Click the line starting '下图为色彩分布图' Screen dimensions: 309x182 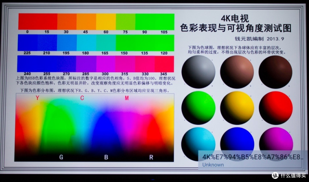[95, 91]
